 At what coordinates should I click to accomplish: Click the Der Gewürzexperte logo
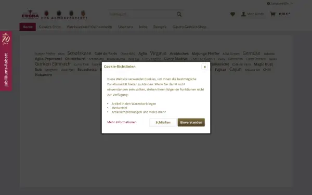(x=64, y=15)
